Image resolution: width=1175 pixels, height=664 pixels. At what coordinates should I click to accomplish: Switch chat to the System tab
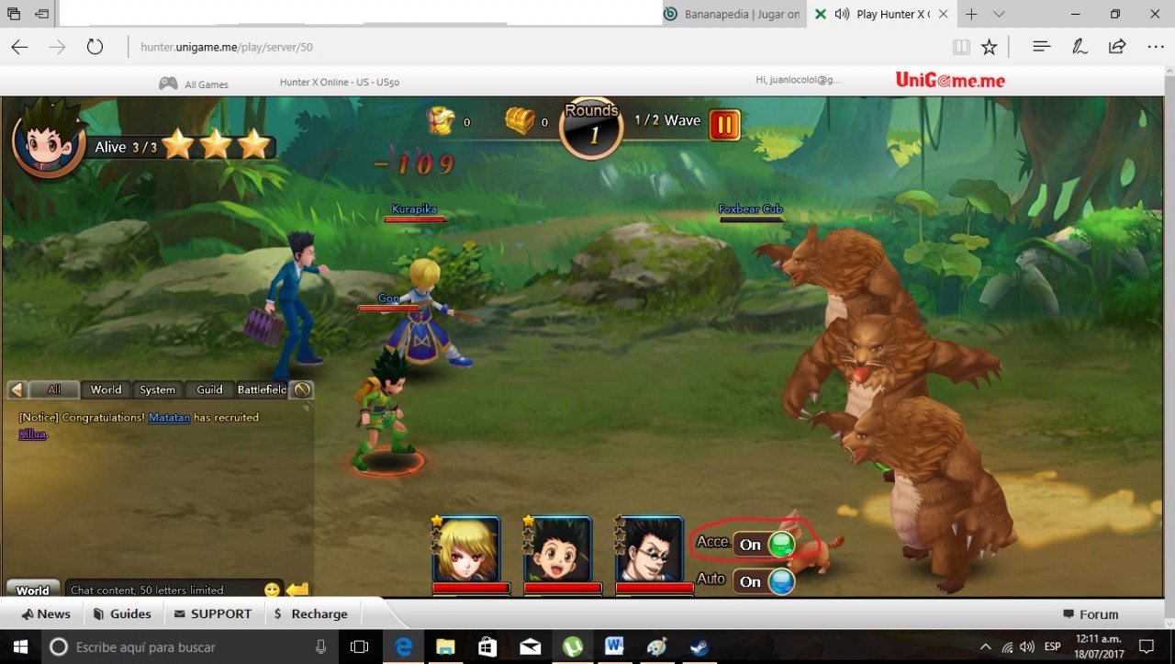[x=158, y=389]
